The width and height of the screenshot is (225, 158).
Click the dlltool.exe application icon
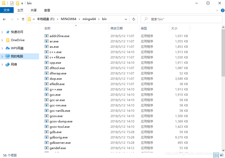[x=46, y=68]
